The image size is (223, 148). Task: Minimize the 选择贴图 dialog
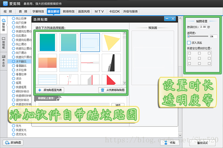click(167, 19)
